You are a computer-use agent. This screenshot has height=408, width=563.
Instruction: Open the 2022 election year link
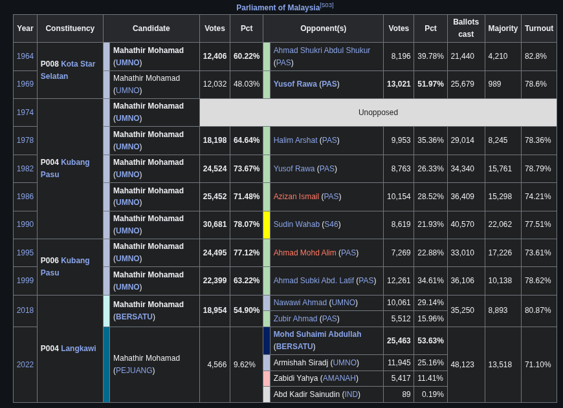25,365
